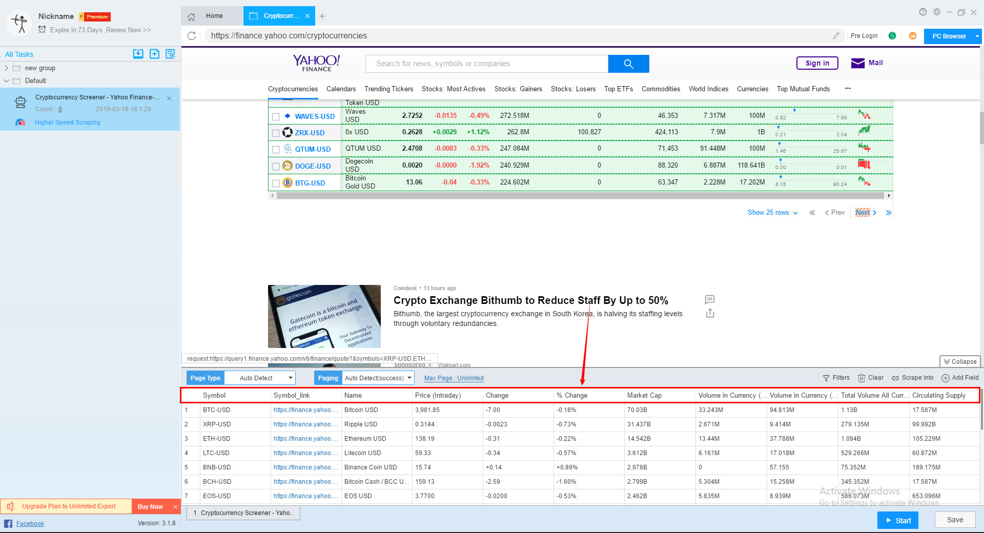This screenshot has height=533, width=984.
Task: Open the help question mark icon
Action: point(923,12)
